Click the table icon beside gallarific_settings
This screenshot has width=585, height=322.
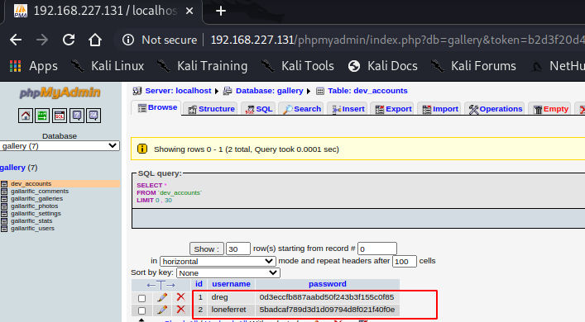click(4, 214)
